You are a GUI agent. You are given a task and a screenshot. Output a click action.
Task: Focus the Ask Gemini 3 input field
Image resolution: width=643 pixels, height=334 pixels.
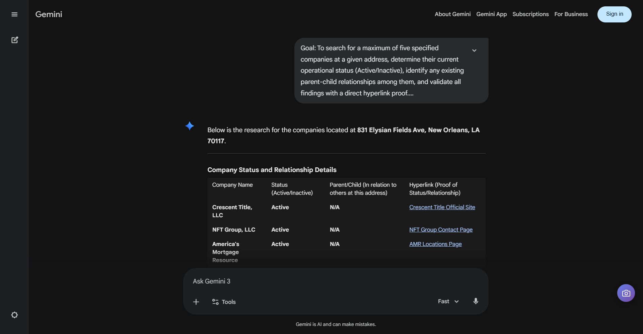coord(335,281)
